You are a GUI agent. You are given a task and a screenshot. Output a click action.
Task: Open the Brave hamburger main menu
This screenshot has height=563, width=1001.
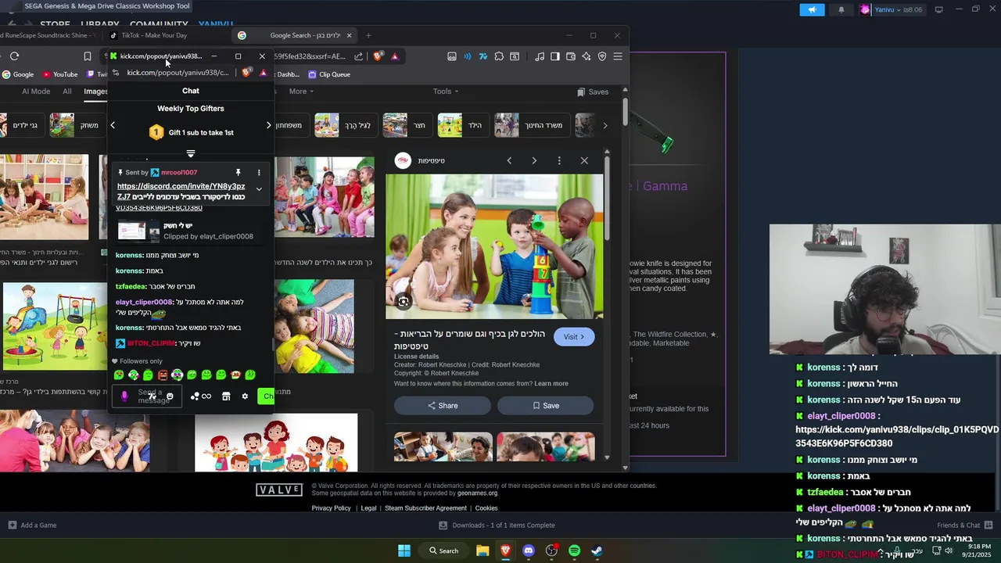pyautogui.click(x=618, y=56)
